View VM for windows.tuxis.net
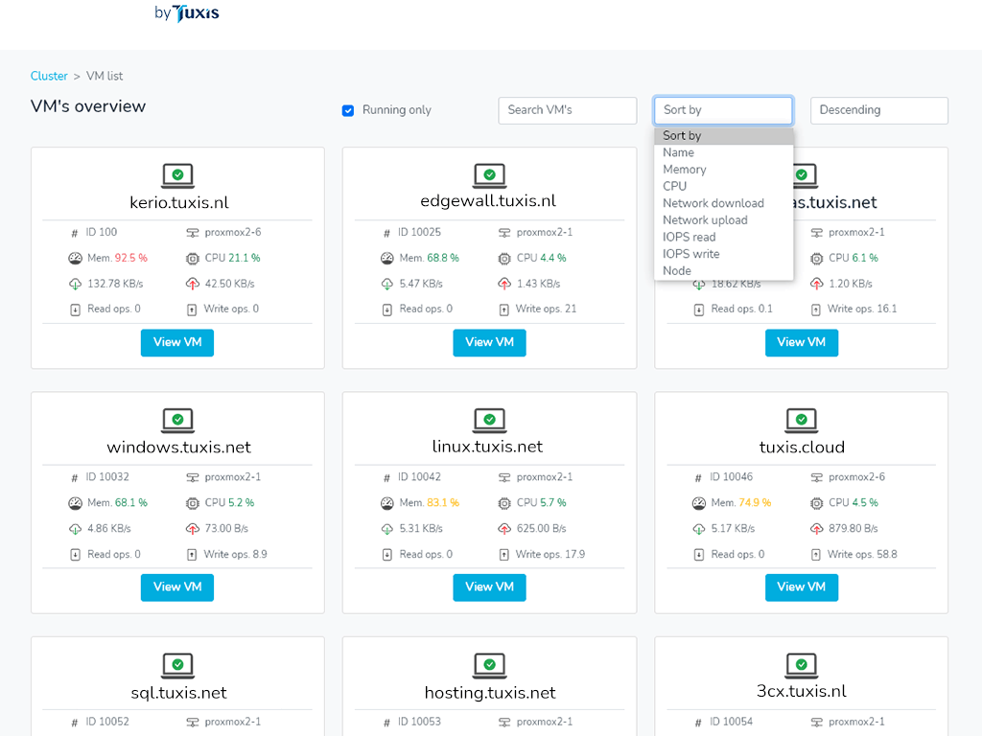The height and width of the screenshot is (736, 982). 177,587
